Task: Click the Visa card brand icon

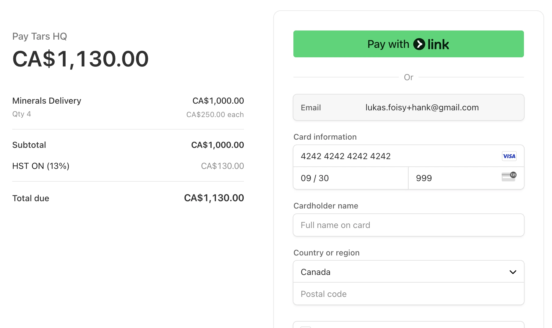Action: pos(509,156)
